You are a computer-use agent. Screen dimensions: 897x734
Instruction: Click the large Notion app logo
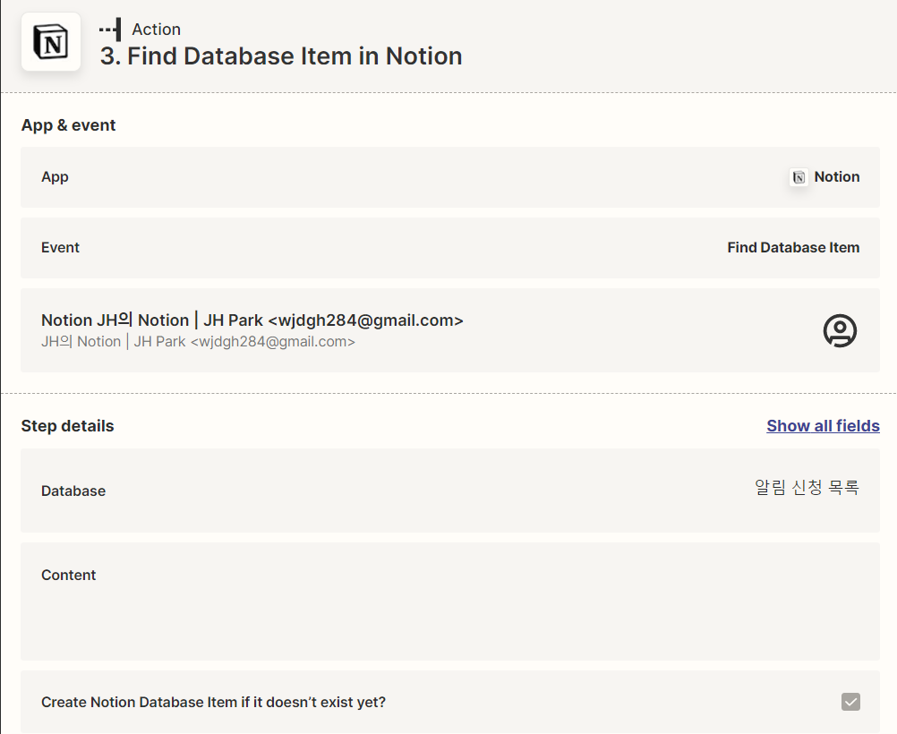[x=51, y=42]
